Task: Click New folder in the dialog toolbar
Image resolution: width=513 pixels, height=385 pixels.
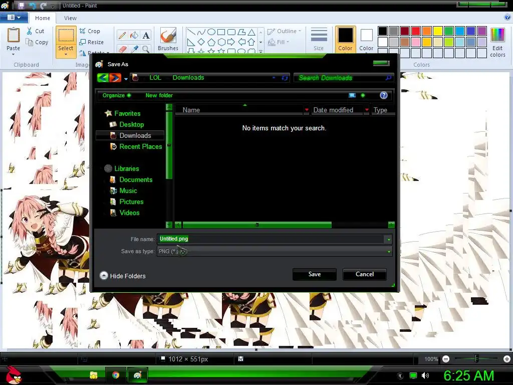Action: [159, 95]
